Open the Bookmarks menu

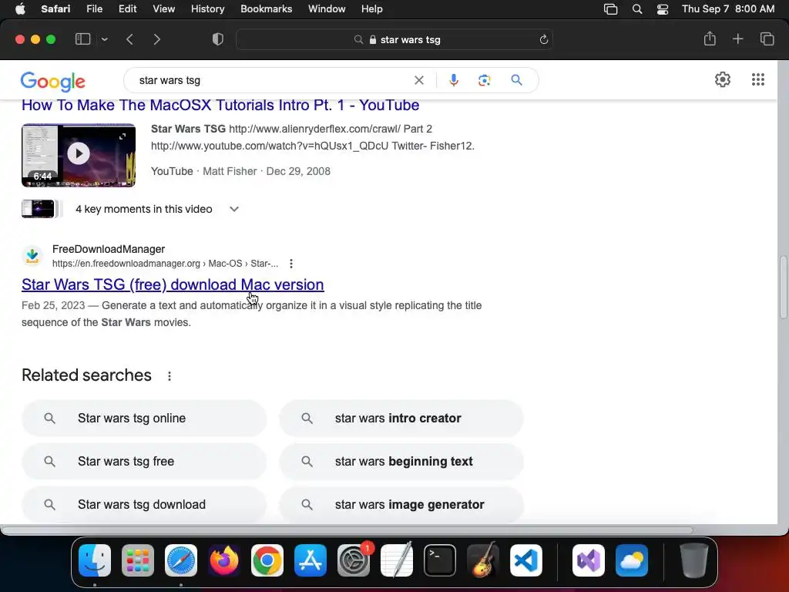point(266,9)
